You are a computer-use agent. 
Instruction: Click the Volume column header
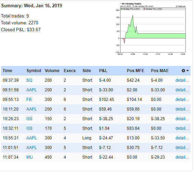point(52,71)
